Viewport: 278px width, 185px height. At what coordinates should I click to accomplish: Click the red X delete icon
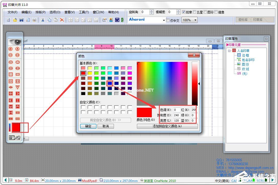click(x=62, y=20)
